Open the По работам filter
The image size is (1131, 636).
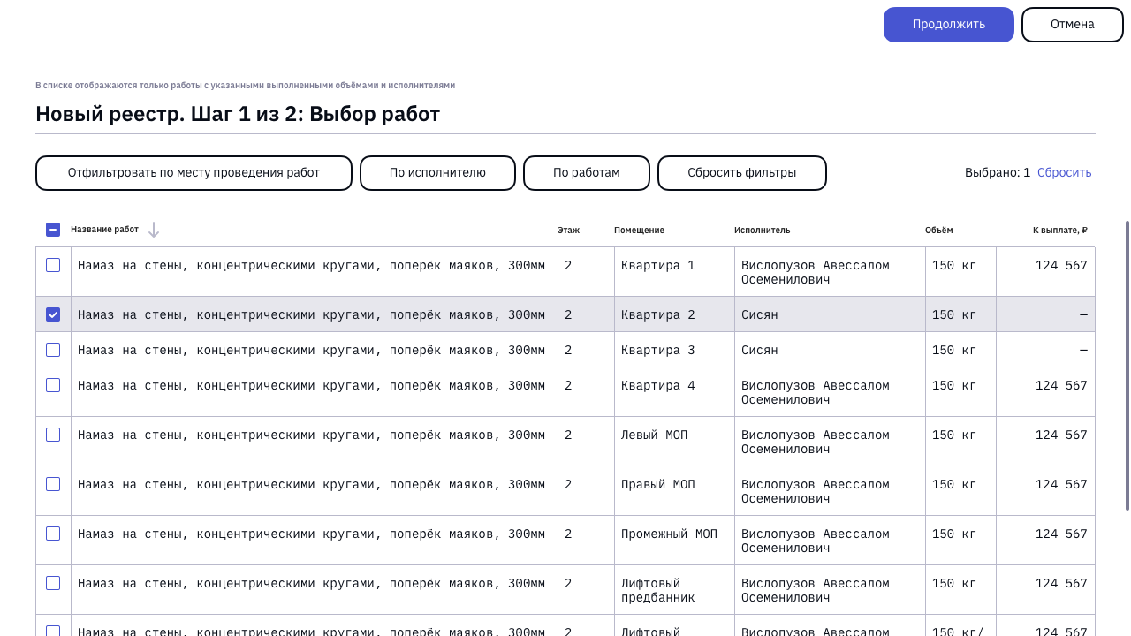tap(587, 173)
